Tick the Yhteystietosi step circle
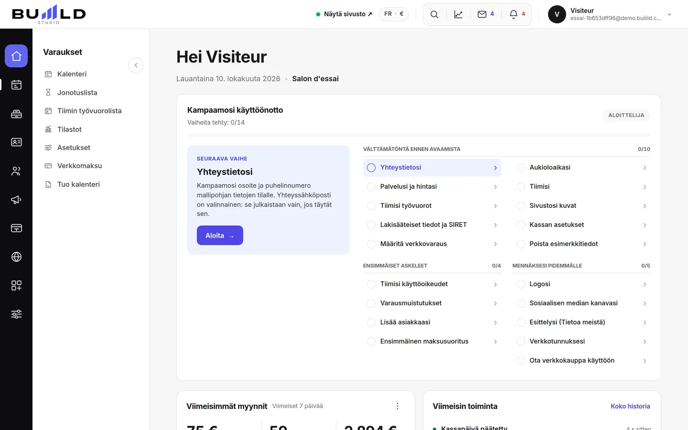Screen dimensions: 688x430 (371, 168)
